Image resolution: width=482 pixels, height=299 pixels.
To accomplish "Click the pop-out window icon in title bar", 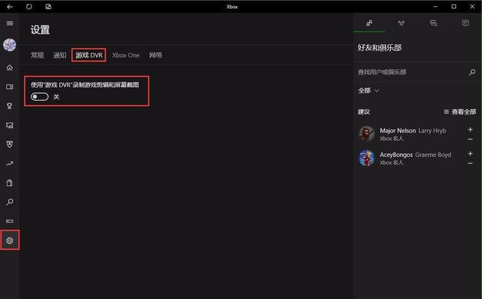I will [48, 7].
